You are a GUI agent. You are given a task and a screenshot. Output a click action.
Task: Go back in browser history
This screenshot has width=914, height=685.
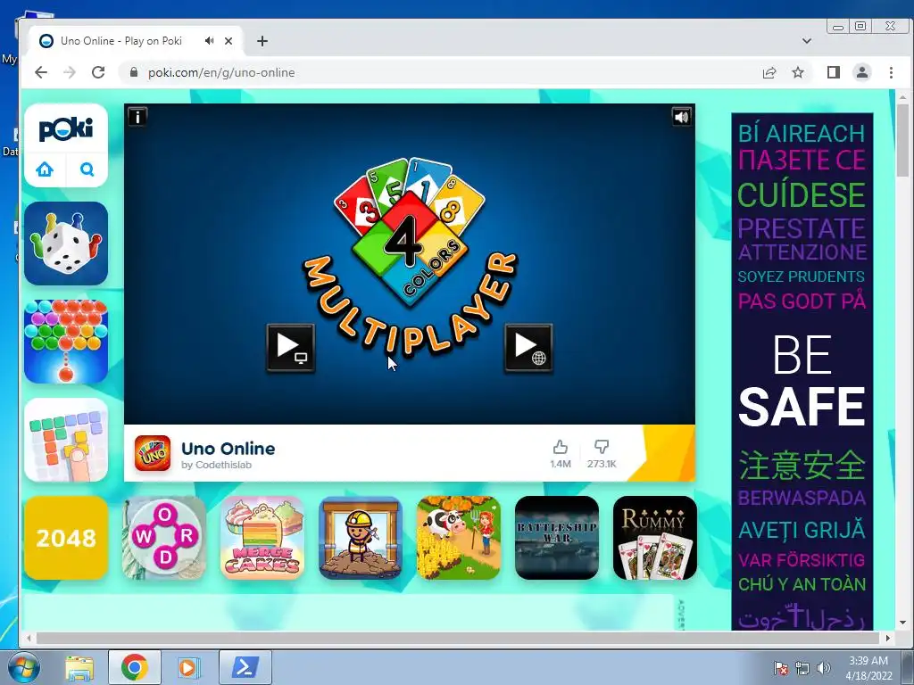41,72
